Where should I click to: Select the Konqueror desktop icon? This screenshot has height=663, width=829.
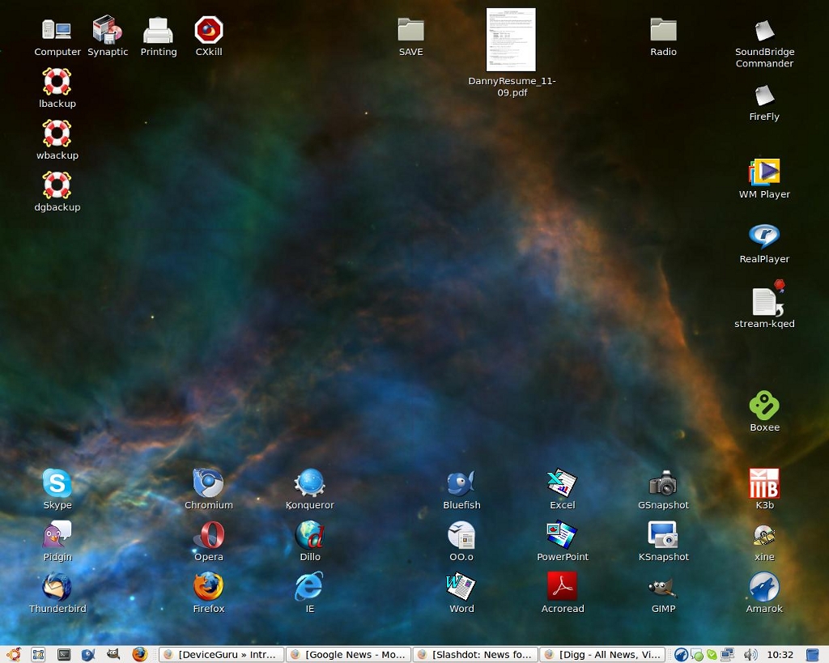pyautogui.click(x=310, y=482)
